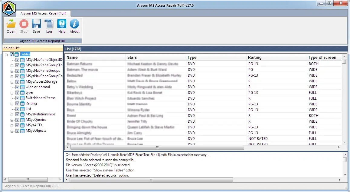
Task: Expand the Raiting tree node
Action: pos(12,104)
